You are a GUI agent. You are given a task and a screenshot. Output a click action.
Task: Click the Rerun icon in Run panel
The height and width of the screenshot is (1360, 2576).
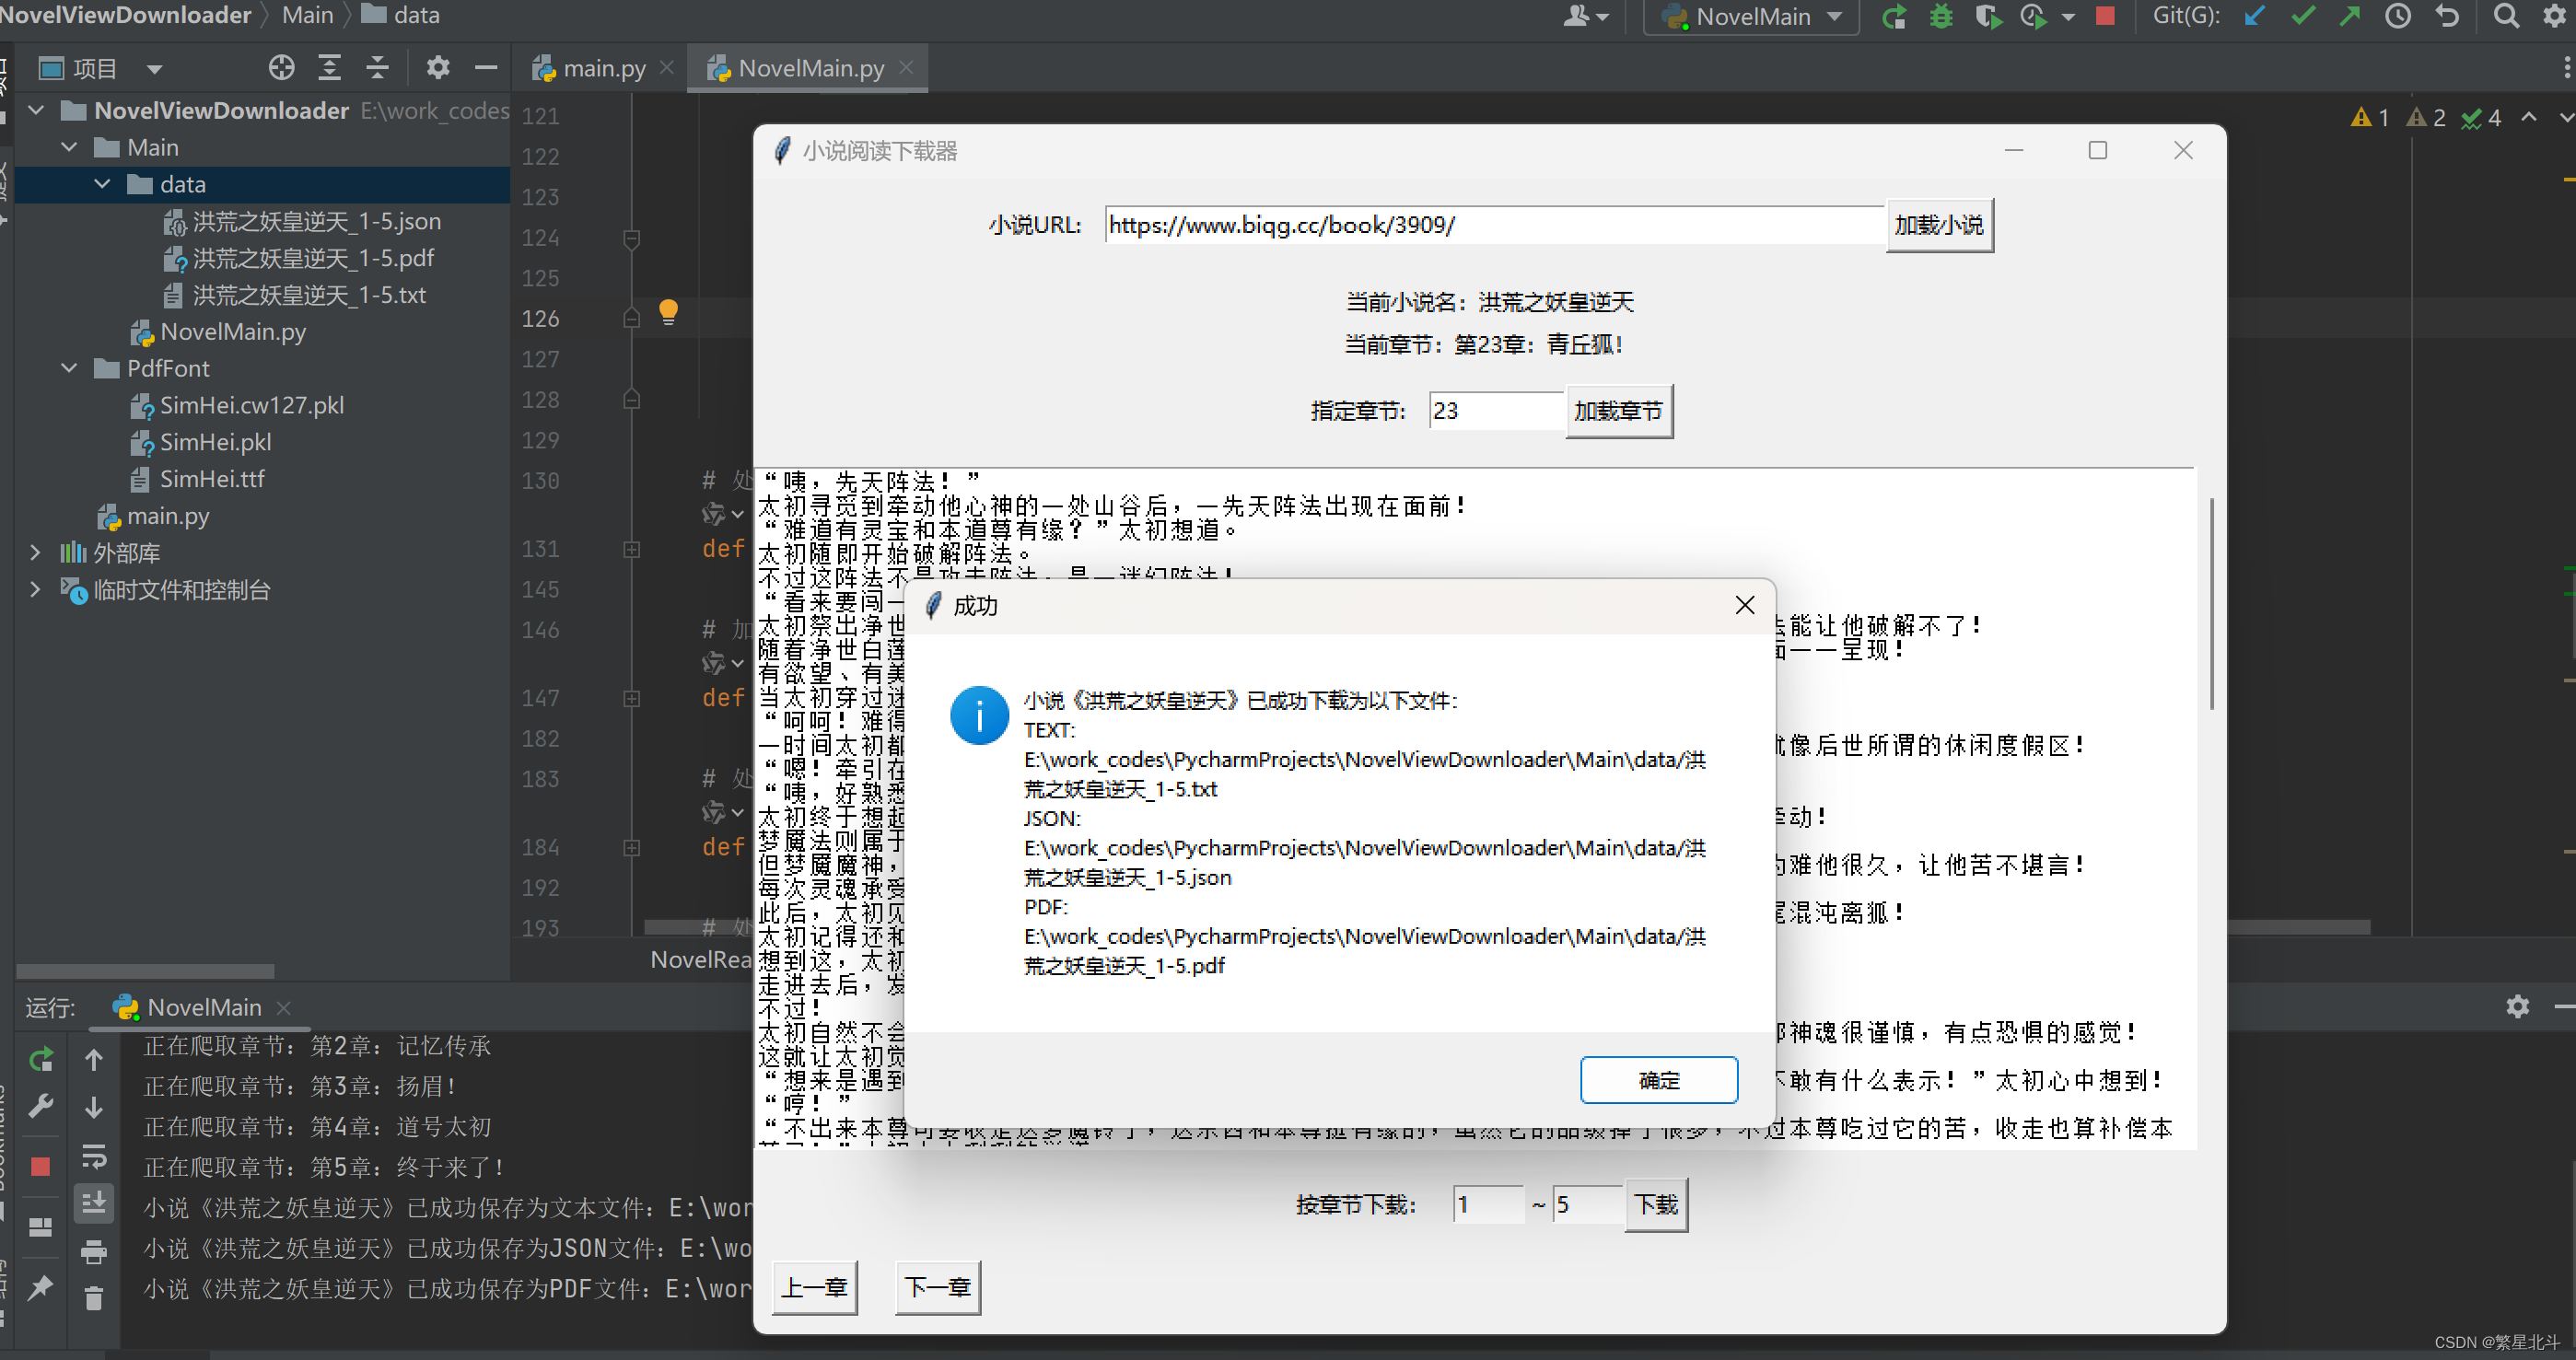pos(41,1060)
